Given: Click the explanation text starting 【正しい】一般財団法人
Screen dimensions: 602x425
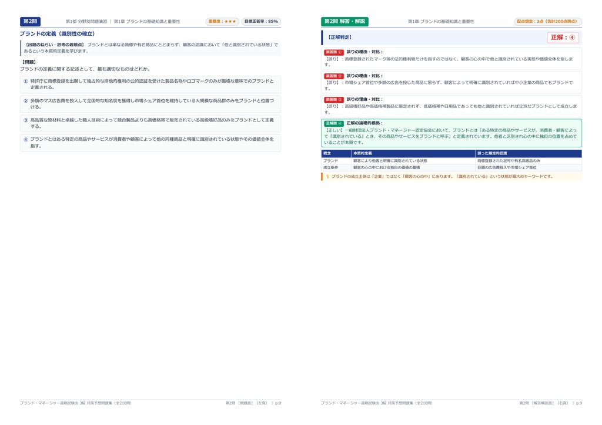Looking at the screenshot, I should click(x=450, y=136).
